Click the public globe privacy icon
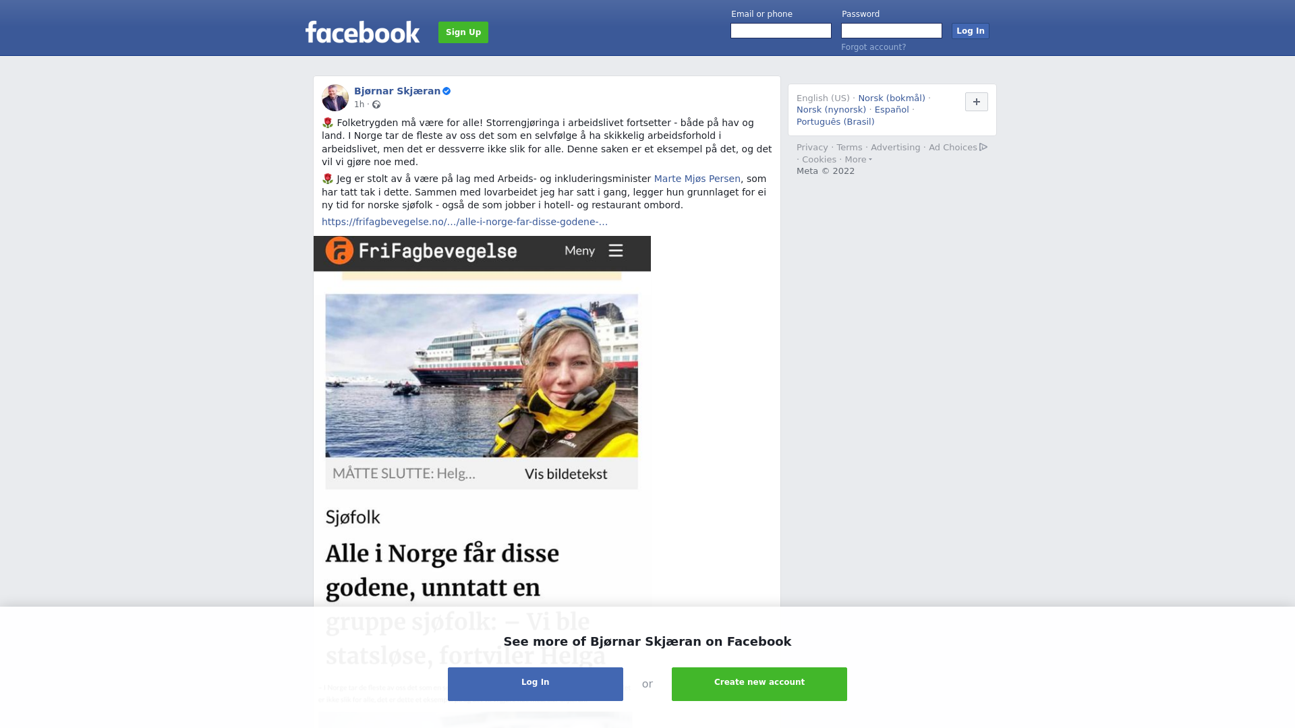The image size is (1295, 728). click(376, 104)
